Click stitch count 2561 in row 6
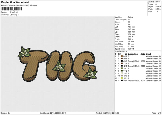Viewport: 162px width, 115px height. [x=125, y=68]
